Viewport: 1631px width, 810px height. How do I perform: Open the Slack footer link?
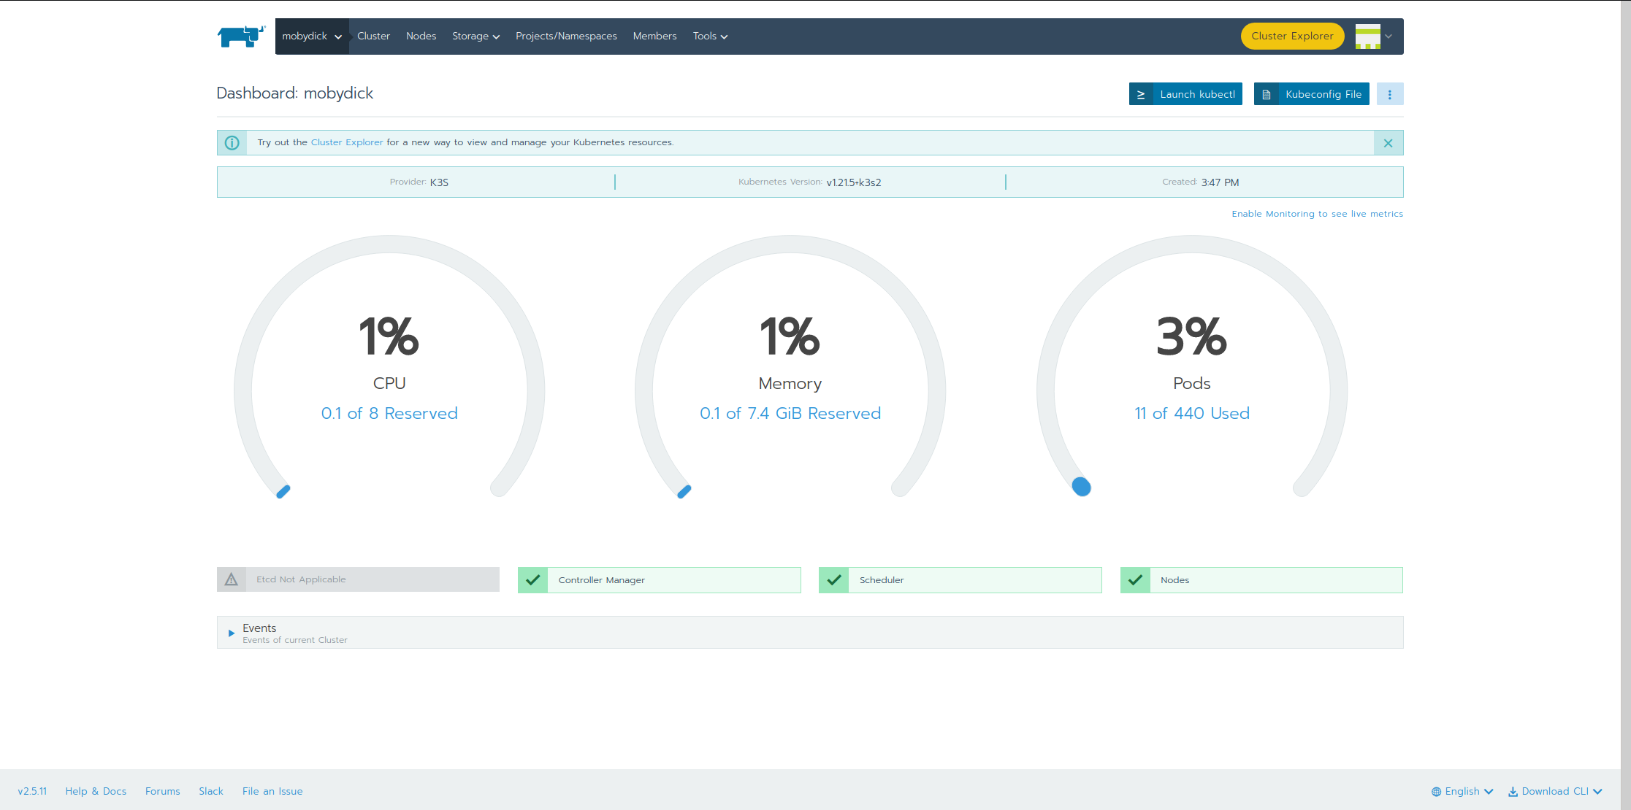[x=211, y=791]
